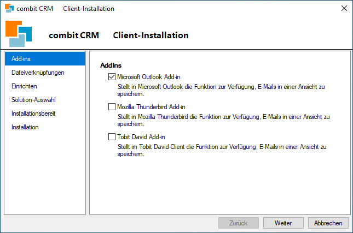Cancel setup with the Abbrechen button
The image size is (353, 233).
[328, 223]
